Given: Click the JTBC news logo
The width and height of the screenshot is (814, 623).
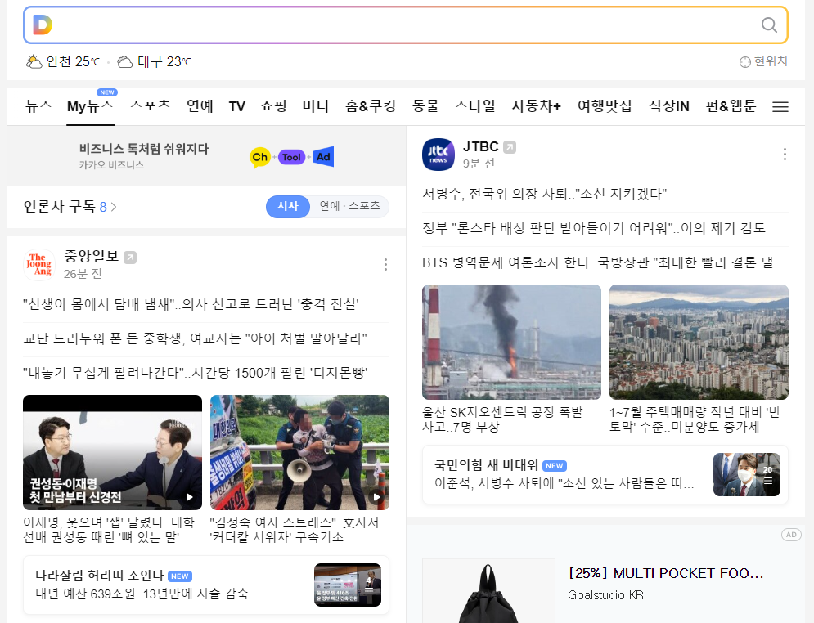Looking at the screenshot, I should coord(438,155).
